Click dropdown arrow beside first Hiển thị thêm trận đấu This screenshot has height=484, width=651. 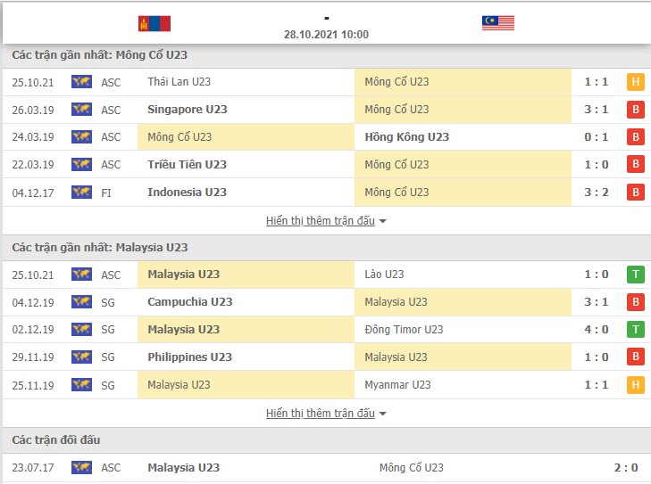[383, 221]
